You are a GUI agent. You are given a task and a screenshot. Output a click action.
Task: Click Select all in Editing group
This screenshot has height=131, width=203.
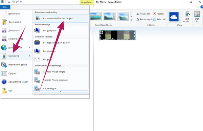coord(159,19)
